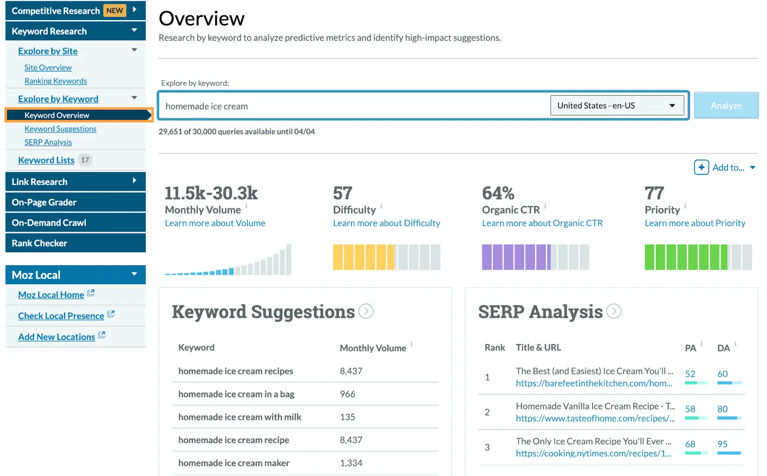The image size is (767, 476).
Task: Open the SERP Analysis arrow circle icon
Action: click(x=614, y=312)
